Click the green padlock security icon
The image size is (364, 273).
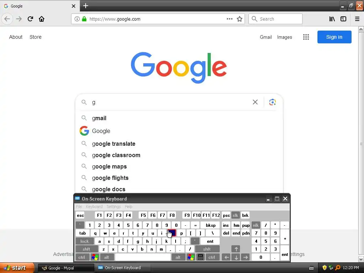pyautogui.click(x=84, y=19)
